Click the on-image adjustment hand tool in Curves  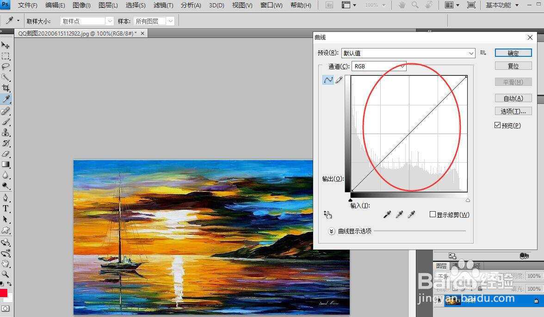pos(328,215)
